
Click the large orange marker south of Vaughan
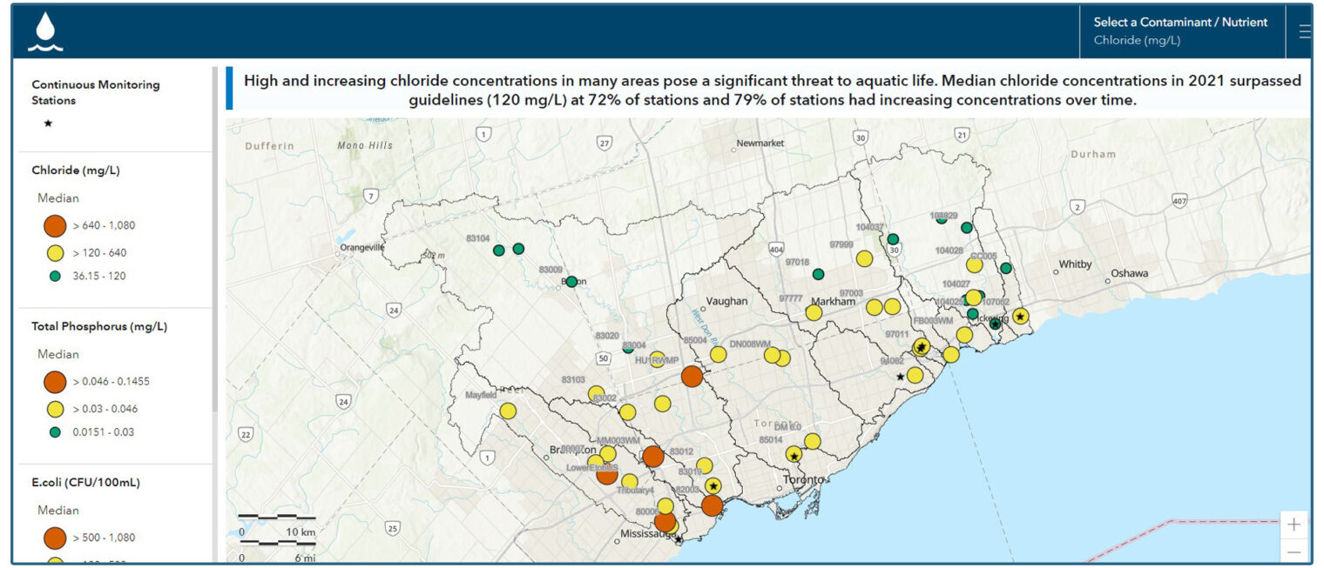tap(692, 376)
